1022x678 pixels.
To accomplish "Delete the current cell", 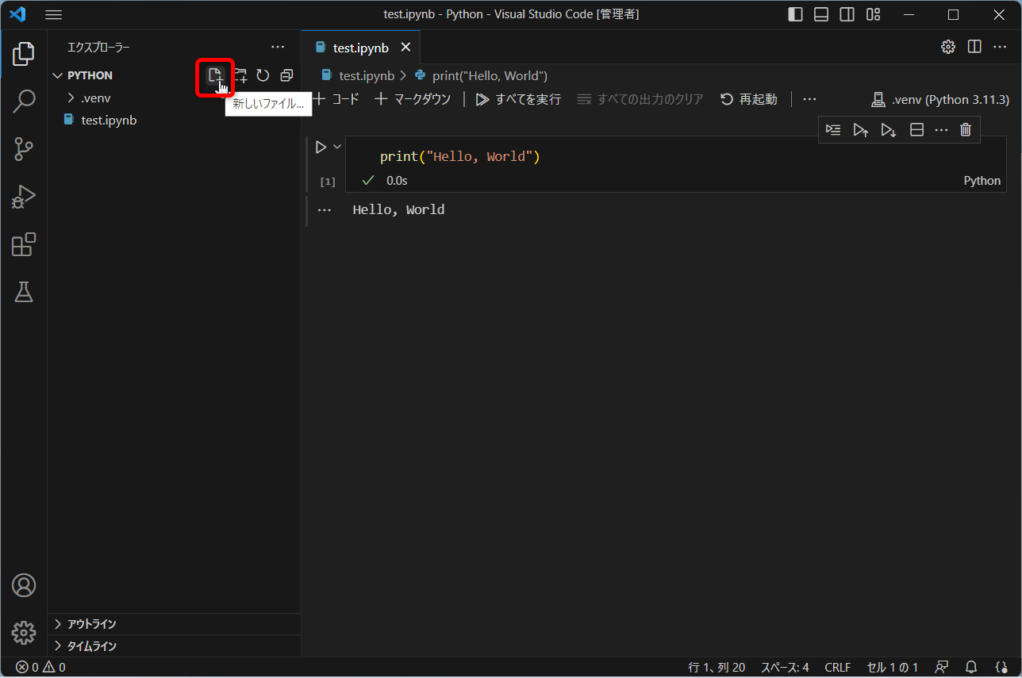I will [x=966, y=129].
